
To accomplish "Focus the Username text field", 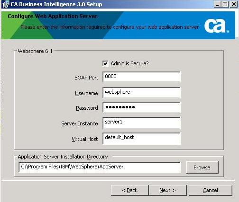I will [141, 93].
